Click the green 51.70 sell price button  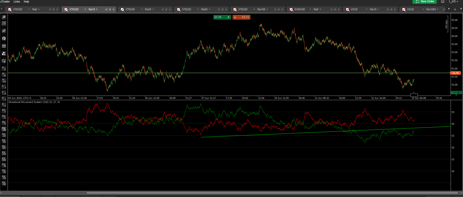222,17
